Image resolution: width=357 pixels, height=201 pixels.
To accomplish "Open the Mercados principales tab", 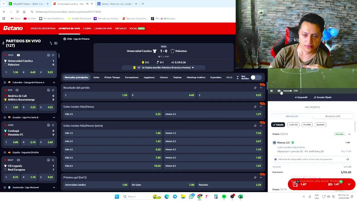I will click(76, 77).
